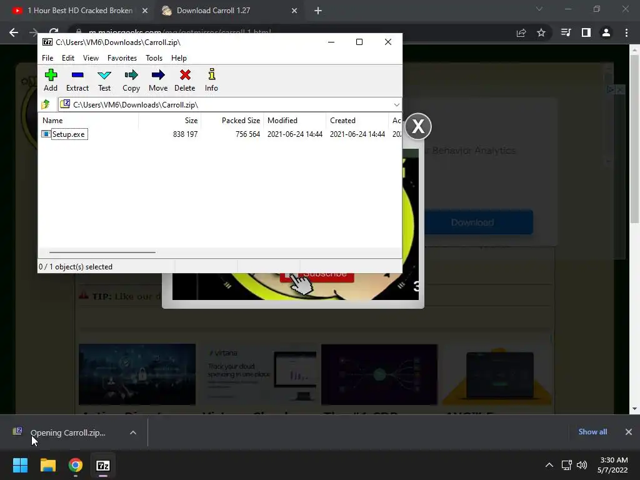Open the network status tray icon

tap(566, 465)
